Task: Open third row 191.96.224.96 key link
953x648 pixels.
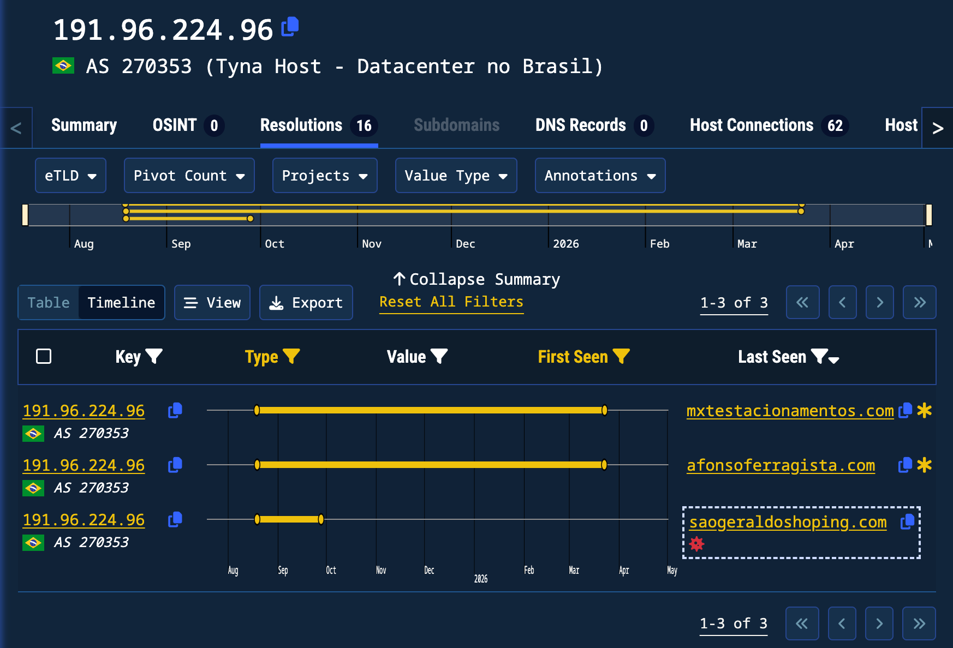Action: 84,520
